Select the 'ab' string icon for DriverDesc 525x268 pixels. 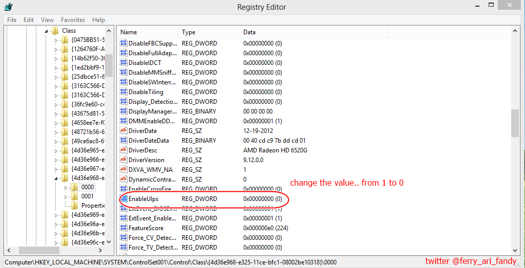point(123,150)
